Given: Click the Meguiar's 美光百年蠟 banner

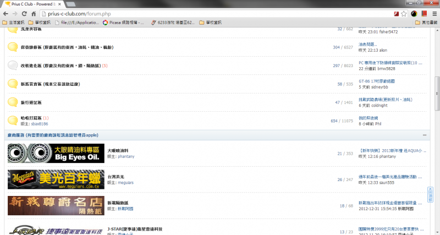Looking at the screenshot, I should 56,179.
